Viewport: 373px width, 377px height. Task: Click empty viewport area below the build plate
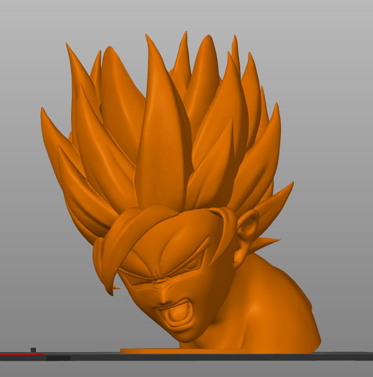point(191,368)
